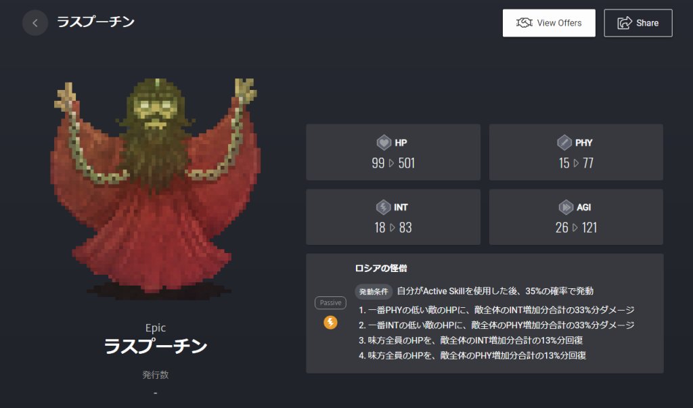Select the Passive skill tag
Viewport: 693px width, 408px height.
[x=330, y=303]
